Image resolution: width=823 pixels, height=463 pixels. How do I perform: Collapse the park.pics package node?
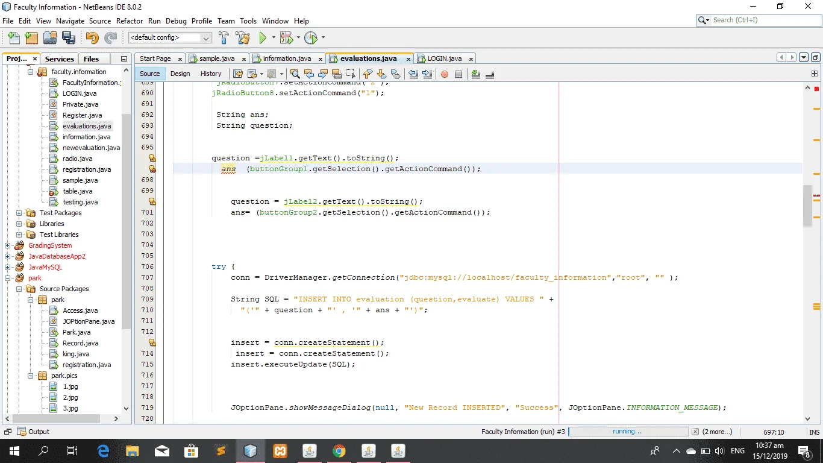(30, 376)
